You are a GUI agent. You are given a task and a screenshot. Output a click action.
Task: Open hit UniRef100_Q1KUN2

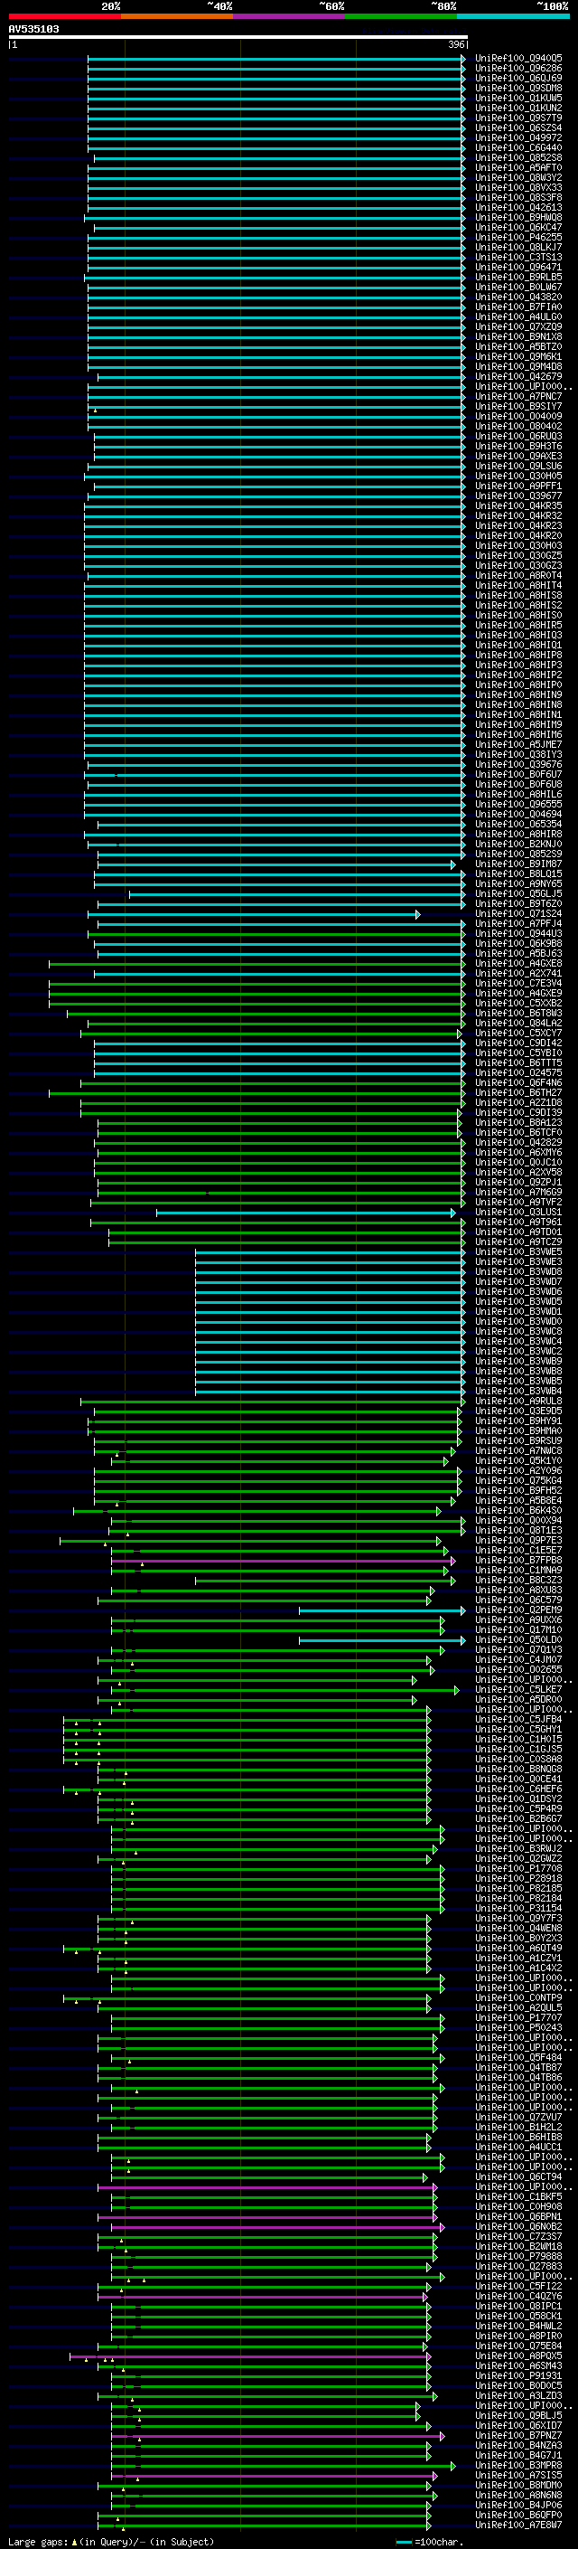point(518,108)
